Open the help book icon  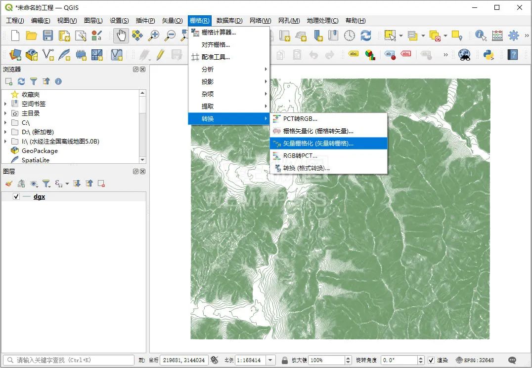[x=513, y=54]
